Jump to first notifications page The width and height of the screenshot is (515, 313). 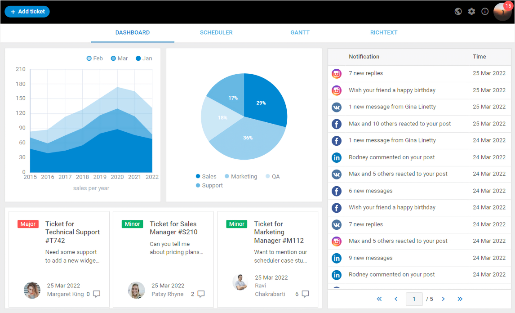coord(379,299)
